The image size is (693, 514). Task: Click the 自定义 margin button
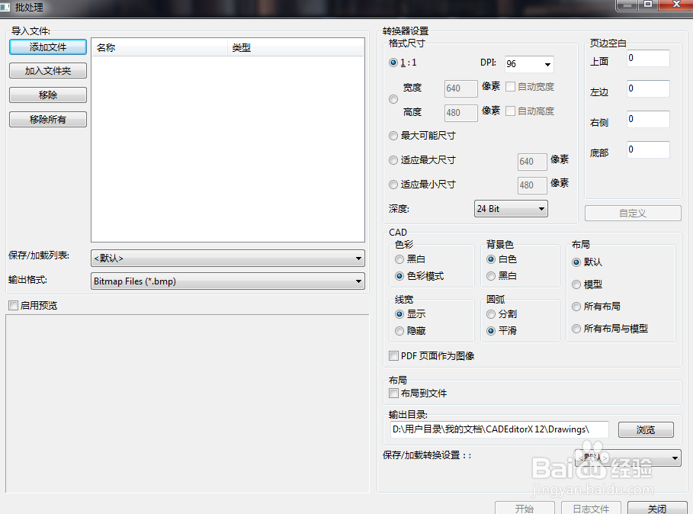click(633, 213)
